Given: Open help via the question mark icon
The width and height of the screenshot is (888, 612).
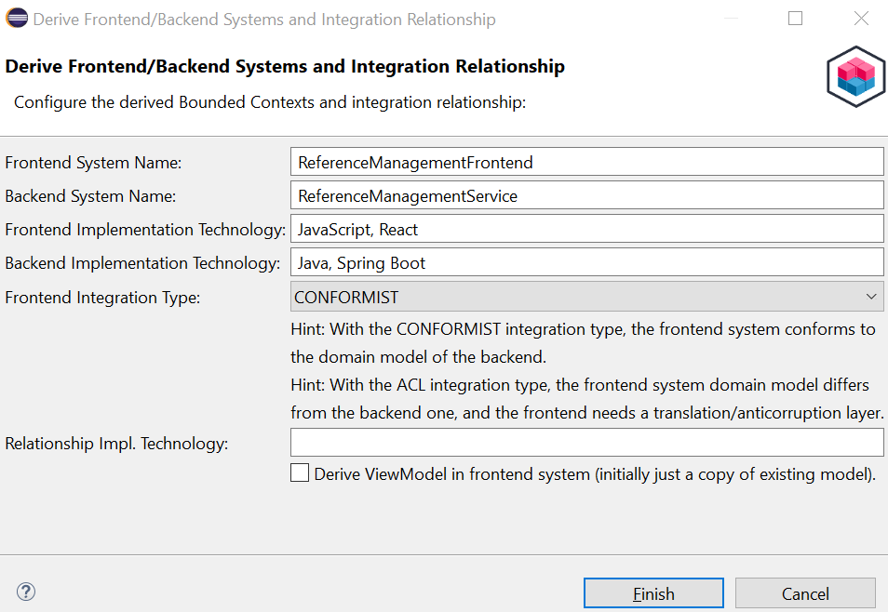Looking at the screenshot, I should tap(26, 592).
